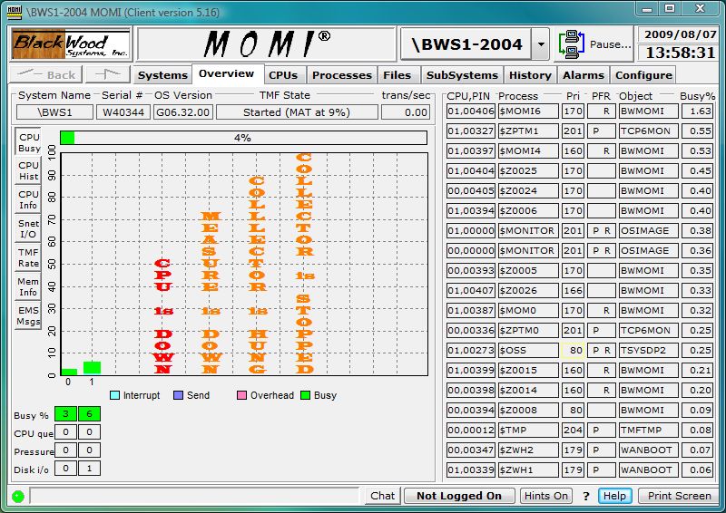Open the Configure tab
Screen dimensions: 726x513
643,75
